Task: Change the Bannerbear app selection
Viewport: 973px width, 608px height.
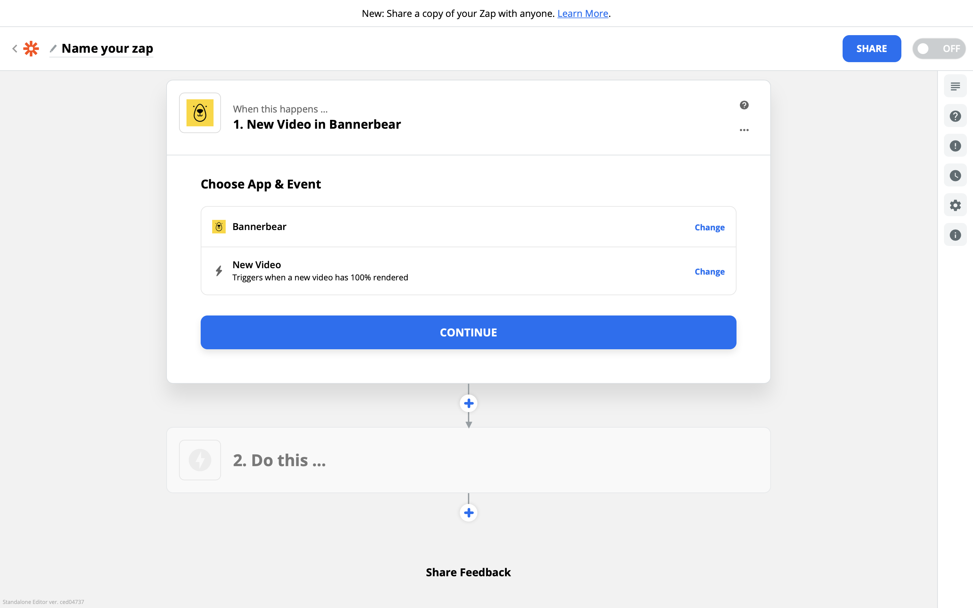Action: [x=709, y=227]
